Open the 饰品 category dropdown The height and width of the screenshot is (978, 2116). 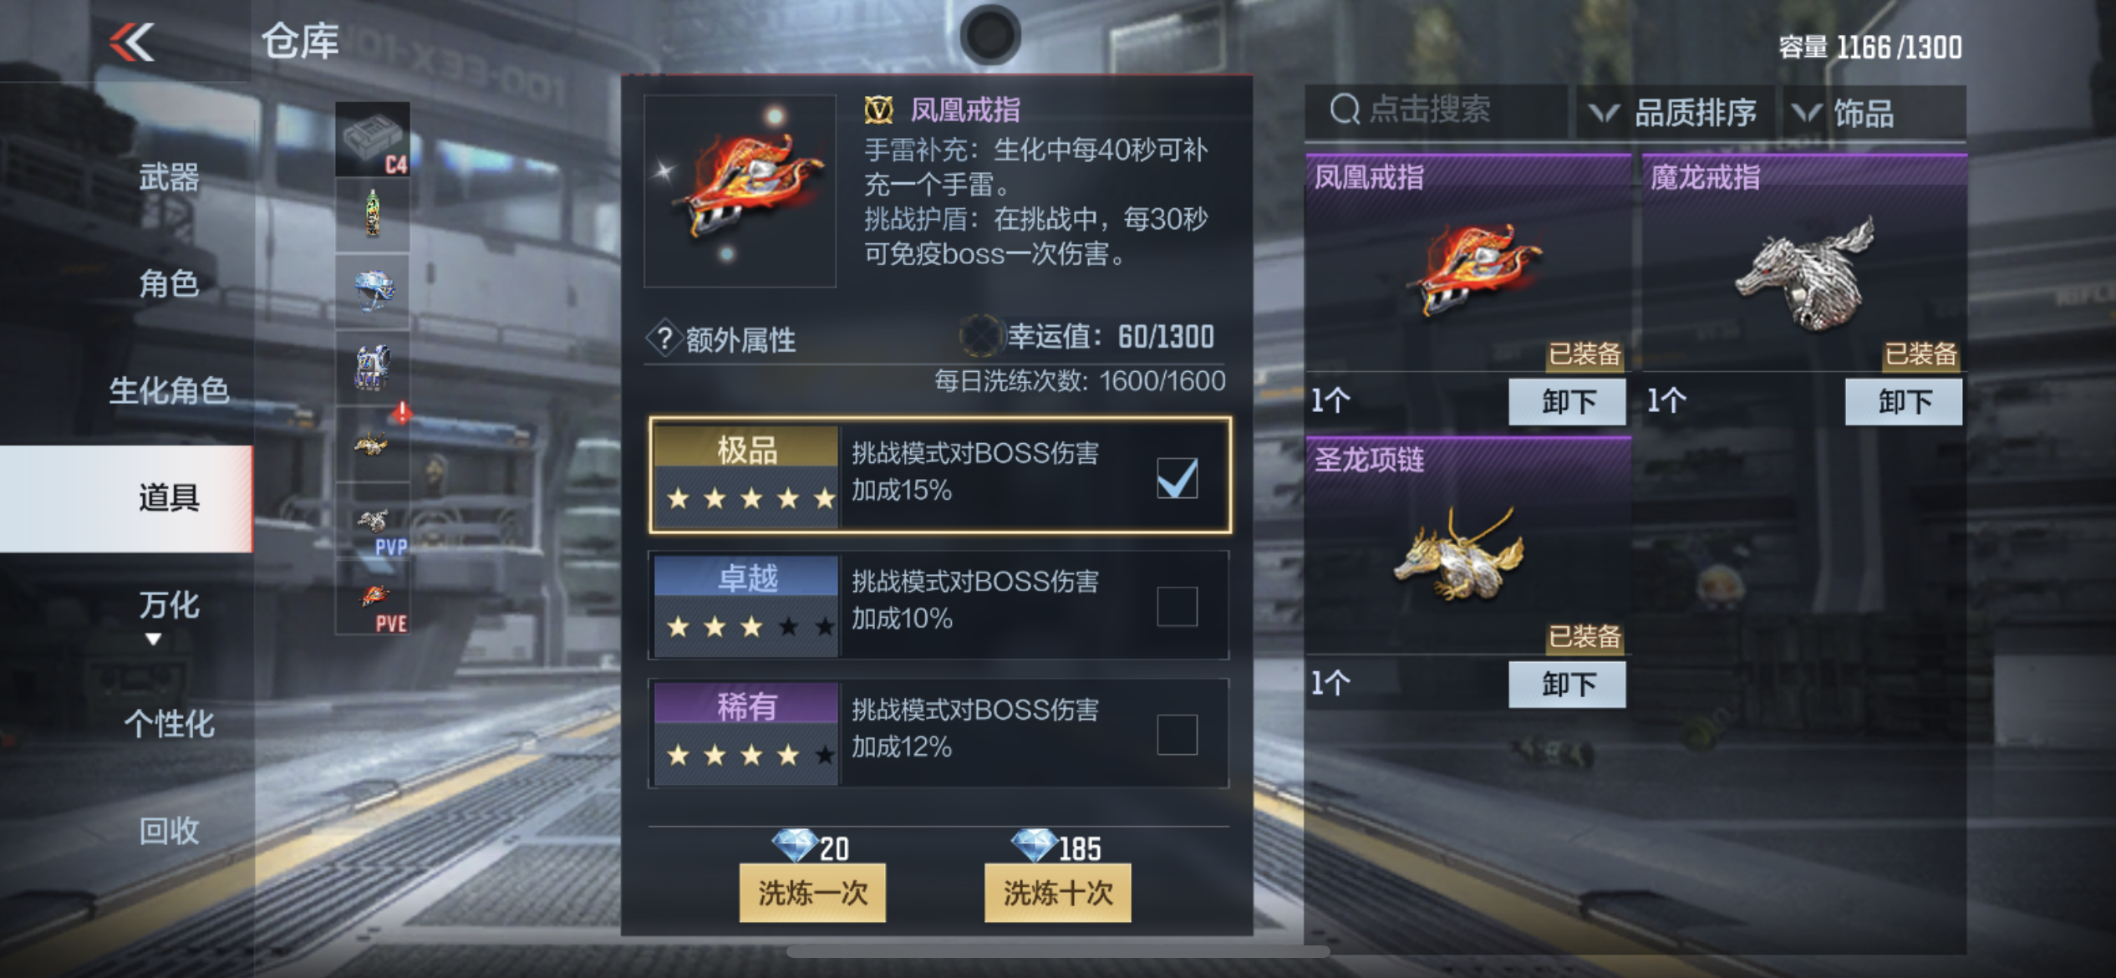click(1874, 112)
